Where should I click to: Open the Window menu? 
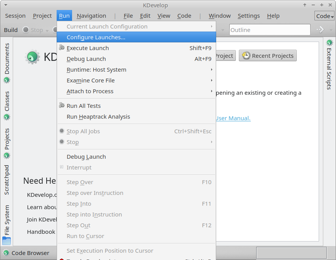(x=220, y=16)
